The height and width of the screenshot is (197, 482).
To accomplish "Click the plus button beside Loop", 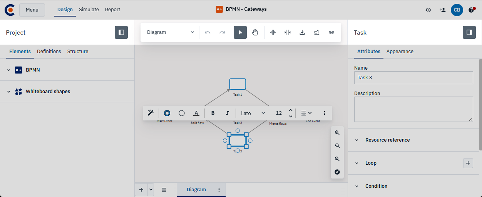I will coord(468,163).
